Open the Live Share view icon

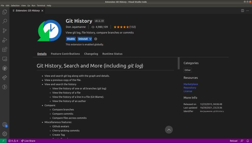point(5,77)
